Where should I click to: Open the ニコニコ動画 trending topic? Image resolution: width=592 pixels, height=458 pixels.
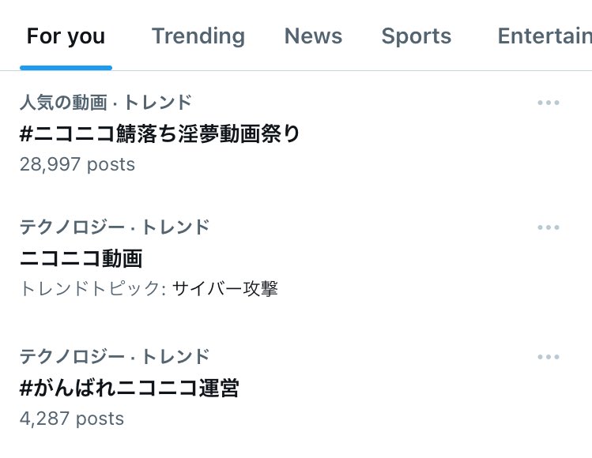tap(81, 258)
